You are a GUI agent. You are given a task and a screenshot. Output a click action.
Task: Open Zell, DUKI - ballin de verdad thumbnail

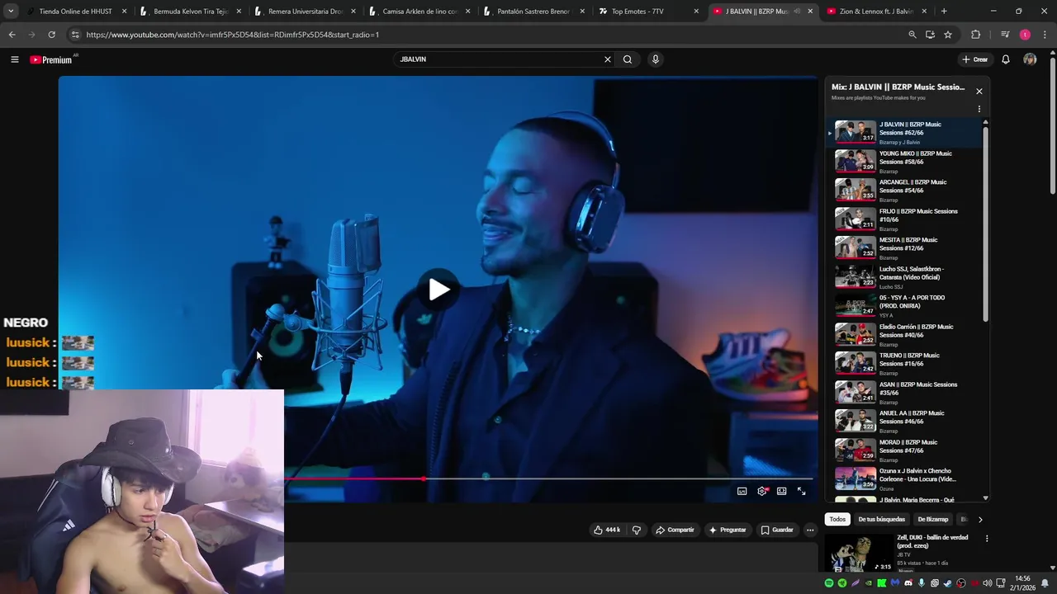pyautogui.click(x=860, y=554)
